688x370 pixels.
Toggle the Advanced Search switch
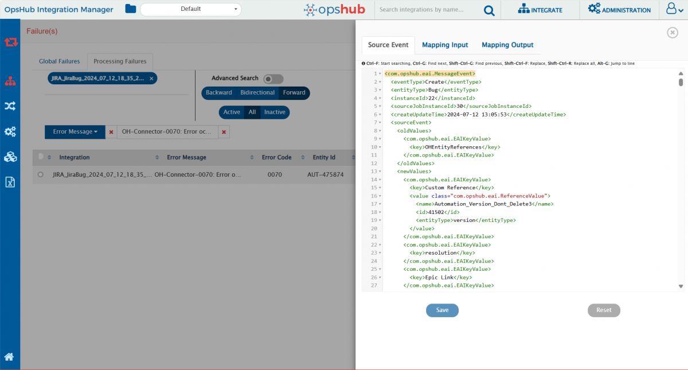(x=273, y=79)
